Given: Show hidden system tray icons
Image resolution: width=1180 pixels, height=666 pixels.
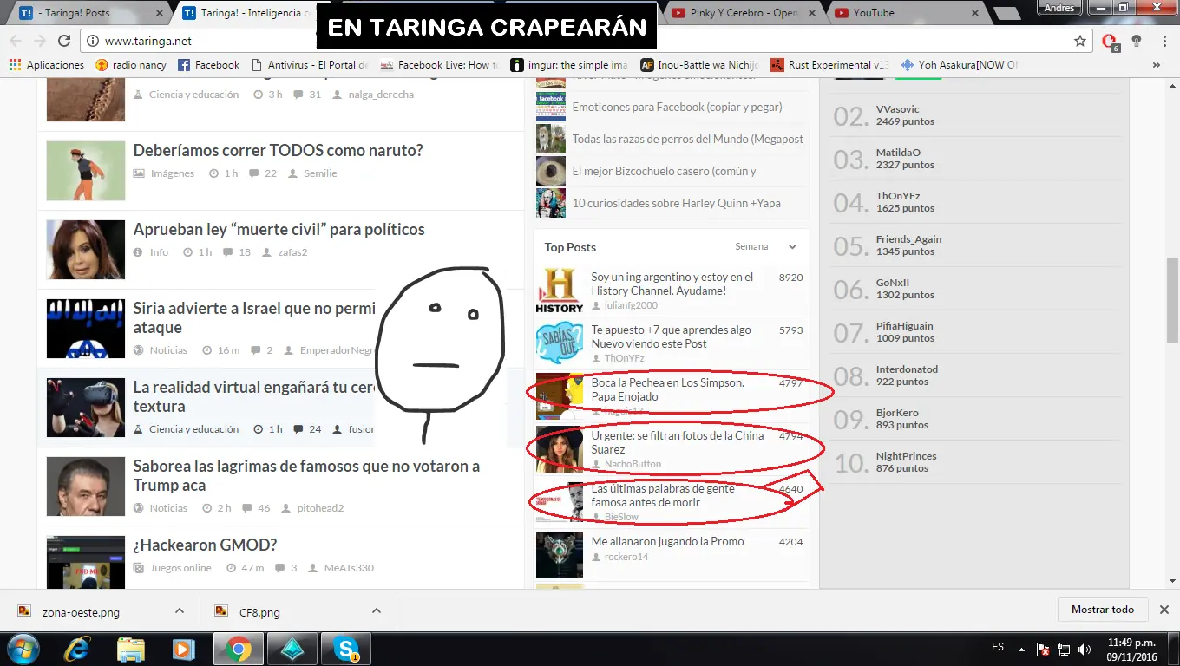Looking at the screenshot, I should [1021, 650].
